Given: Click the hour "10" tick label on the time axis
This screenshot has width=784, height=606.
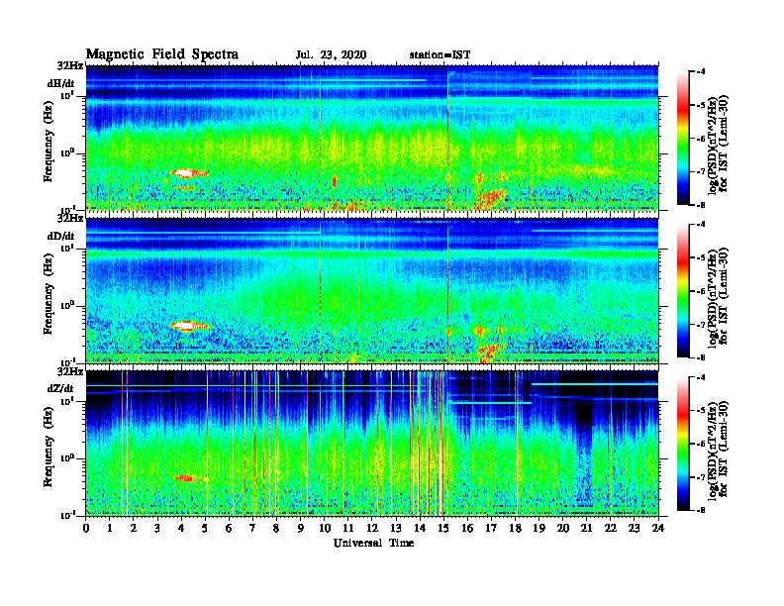Looking at the screenshot, I should coord(325,529).
